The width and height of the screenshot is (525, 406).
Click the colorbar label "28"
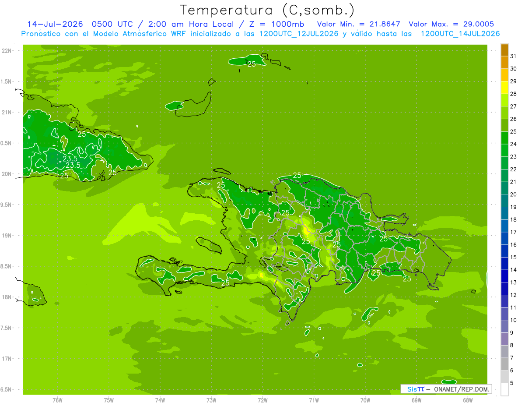tap(514, 94)
